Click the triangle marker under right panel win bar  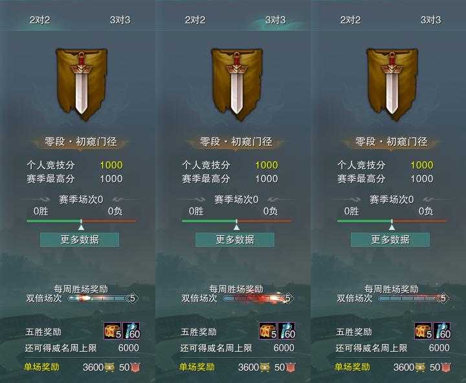click(392, 227)
